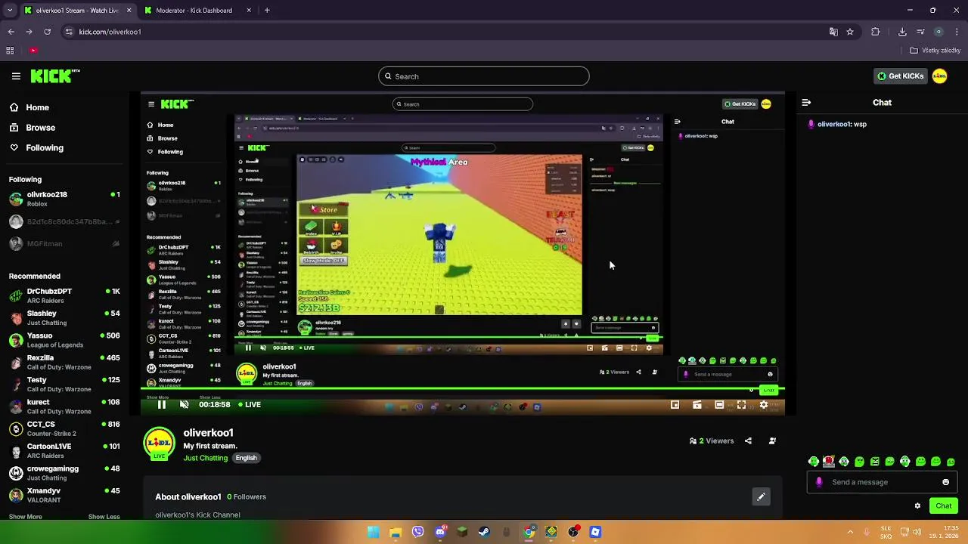Click the English language tag
The height and width of the screenshot is (544, 968).
coord(246,458)
